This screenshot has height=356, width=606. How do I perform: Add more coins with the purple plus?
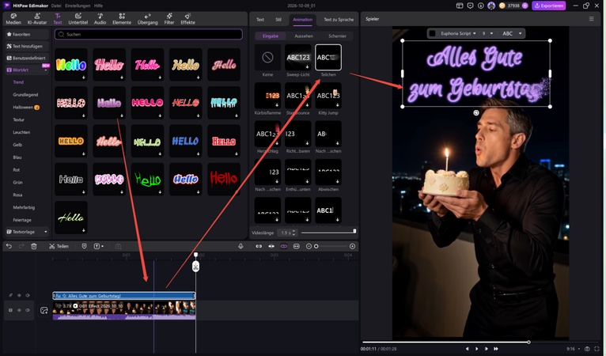point(525,6)
